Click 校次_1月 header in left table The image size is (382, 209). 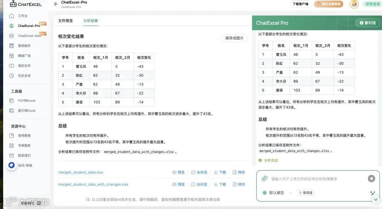(x=100, y=57)
